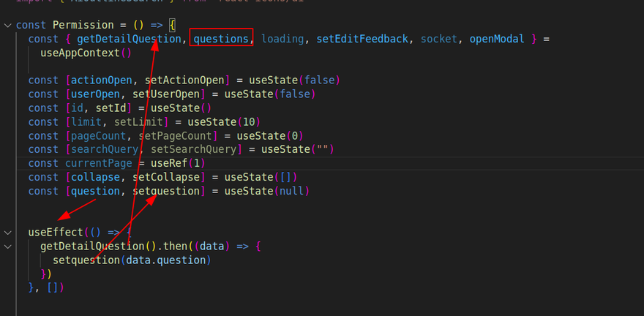Click the useEffect hook name
The image size is (644, 316).
[x=56, y=233]
